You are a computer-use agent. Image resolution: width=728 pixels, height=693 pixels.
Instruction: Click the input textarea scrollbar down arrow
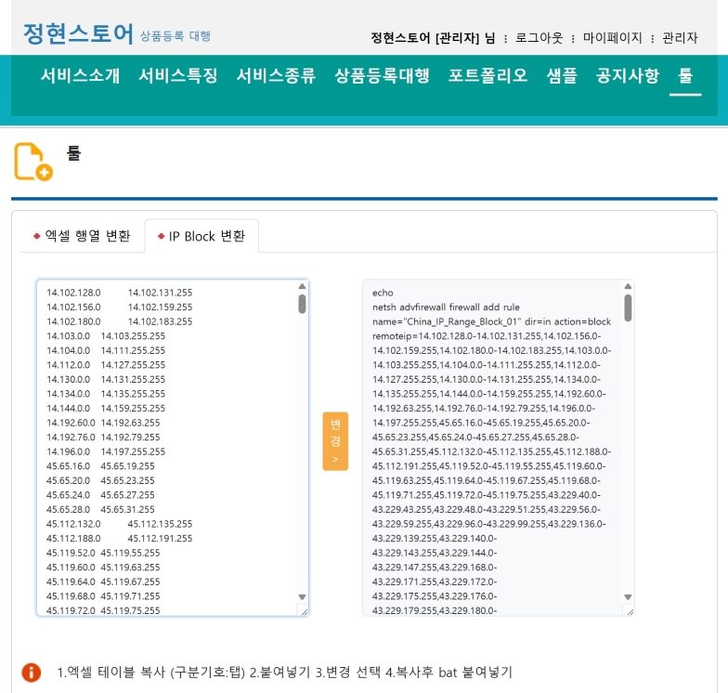(302, 596)
